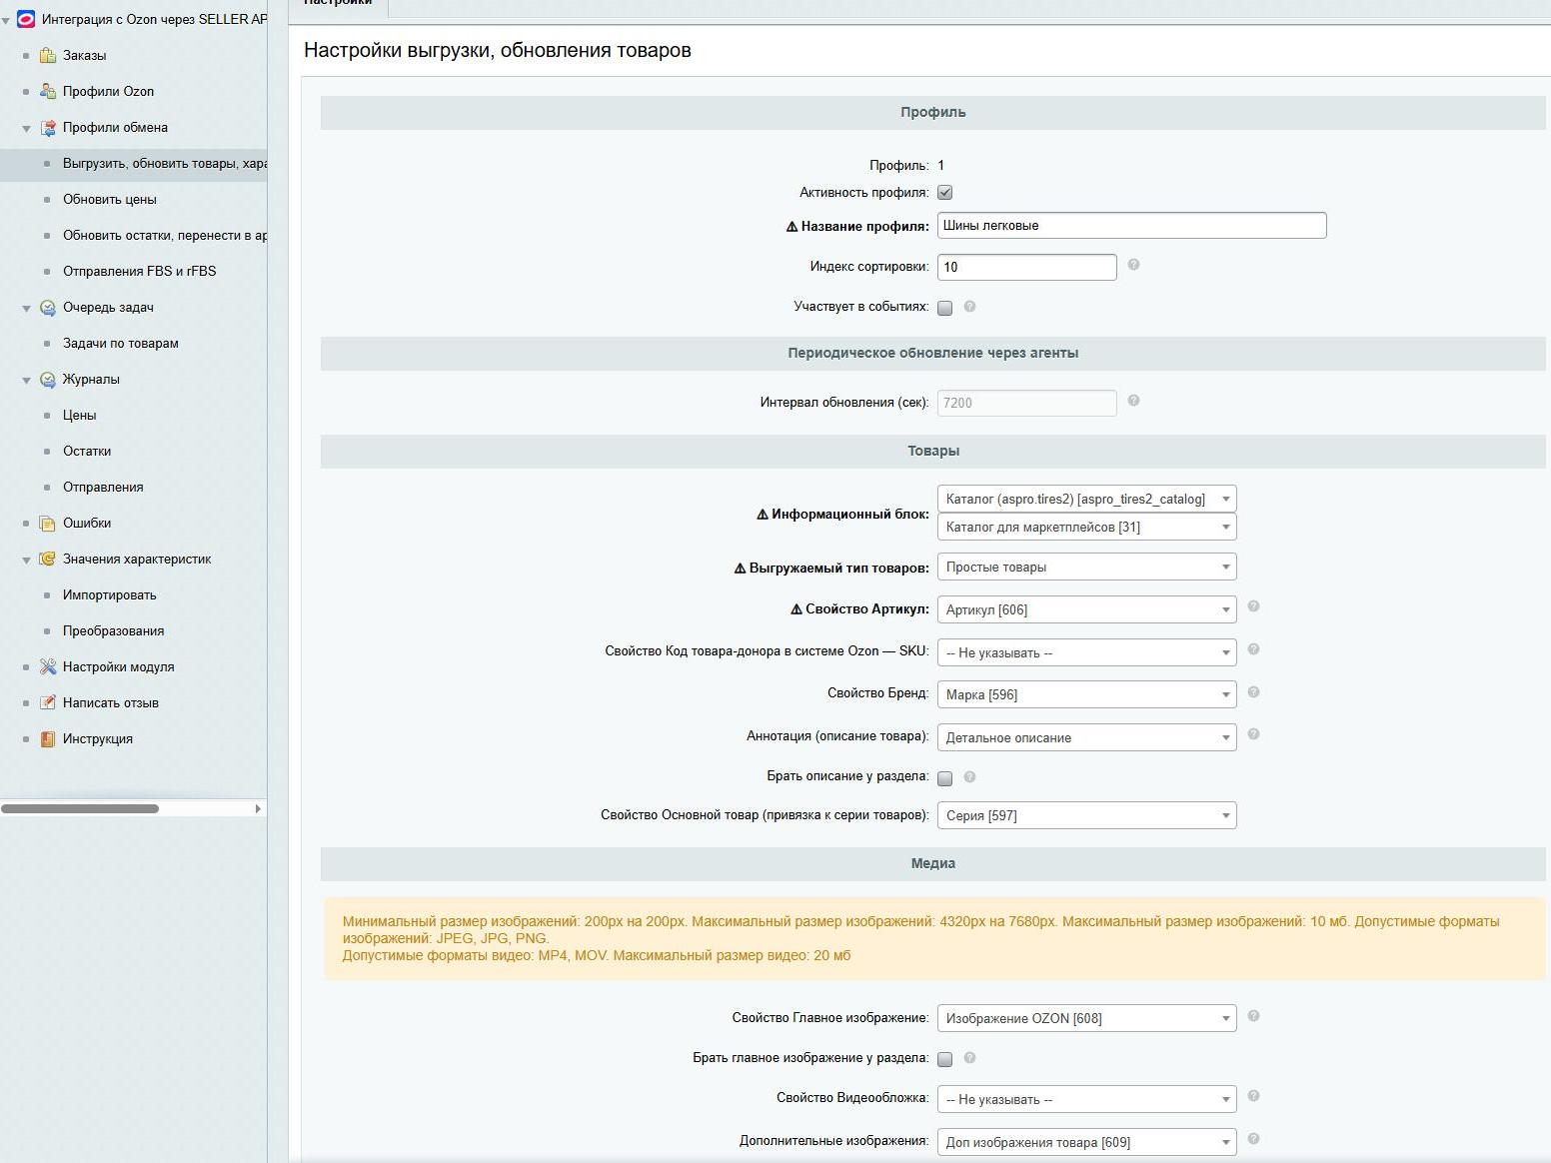
Task: Toggle the Активность профиля checkbox
Action: pyautogui.click(x=944, y=193)
